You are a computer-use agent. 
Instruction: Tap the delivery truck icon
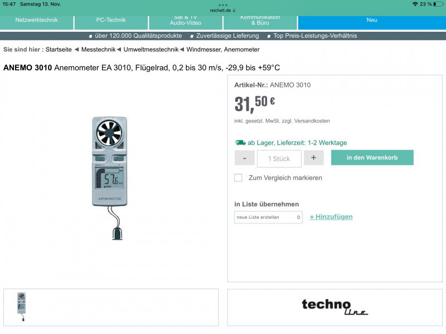(x=240, y=143)
